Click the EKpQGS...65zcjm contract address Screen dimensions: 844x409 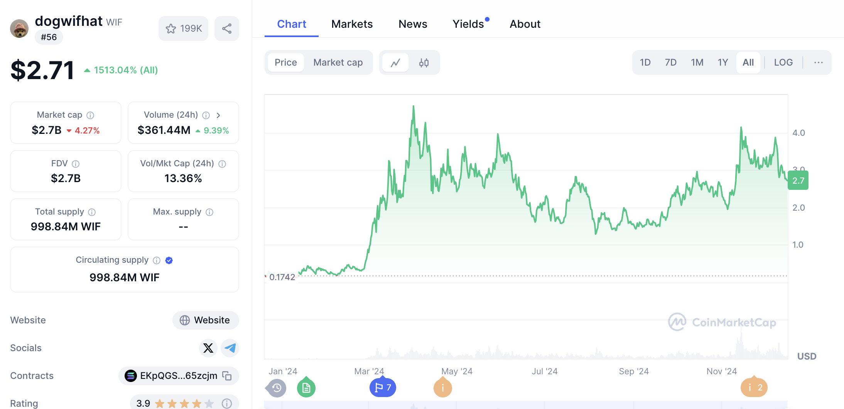click(179, 376)
